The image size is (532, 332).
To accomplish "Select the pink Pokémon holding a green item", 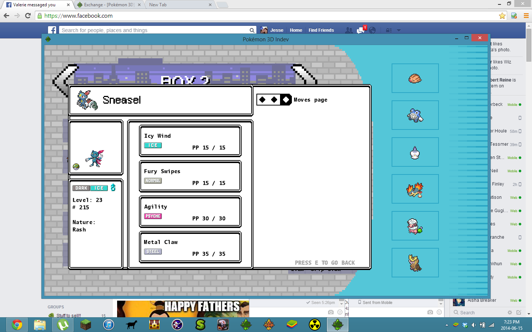I will pyautogui.click(x=415, y=226).
